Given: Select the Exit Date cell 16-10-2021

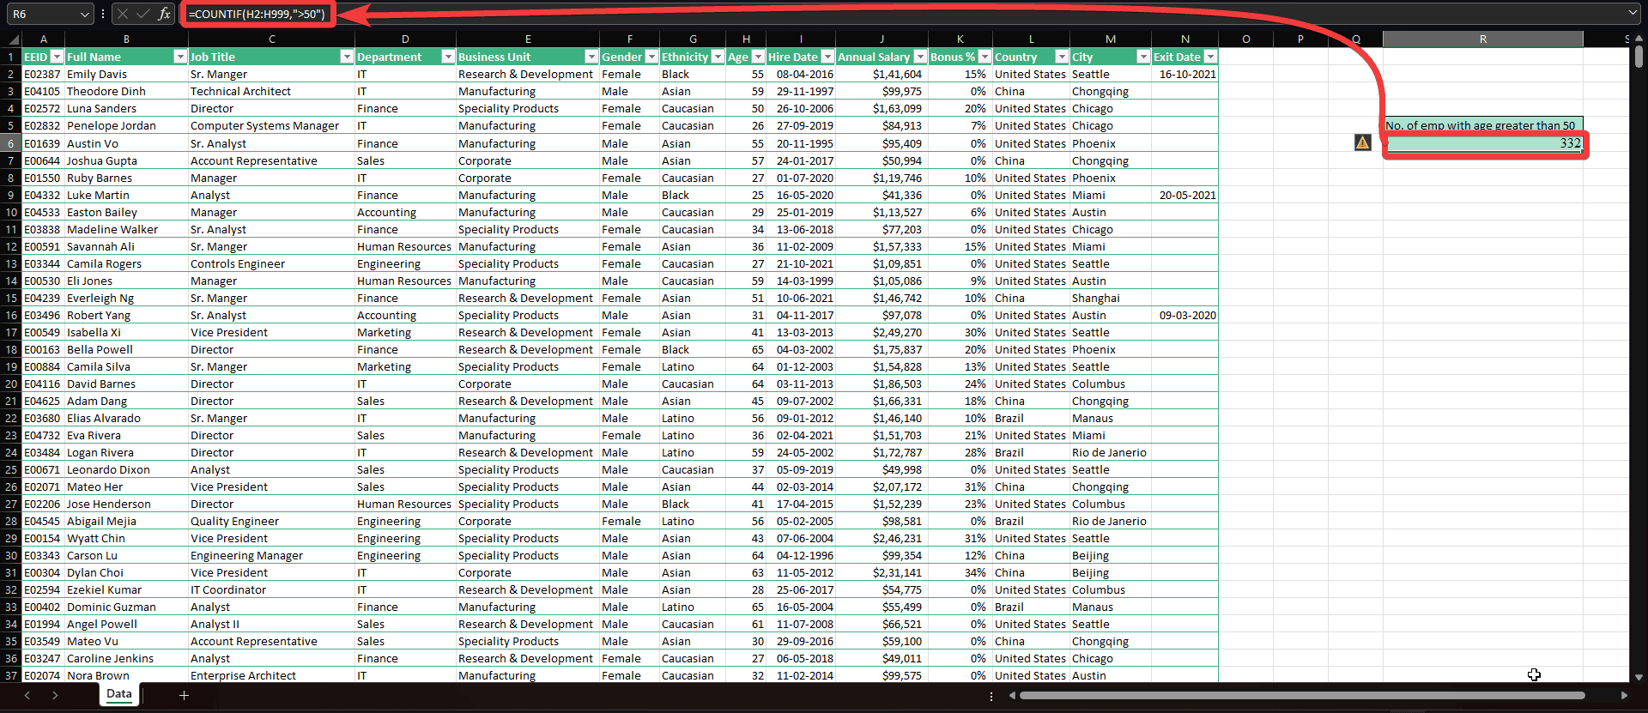Looking at the screenshot, I should 1184,75.
